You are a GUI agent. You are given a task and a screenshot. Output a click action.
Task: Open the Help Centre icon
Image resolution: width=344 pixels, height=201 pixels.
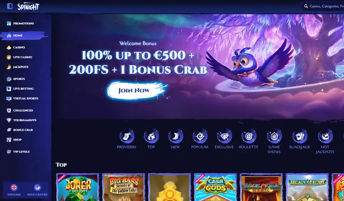pos(37,190)
